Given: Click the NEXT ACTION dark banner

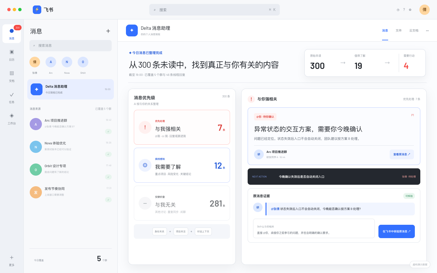Looking at the screenshot, I should [334, 177].
